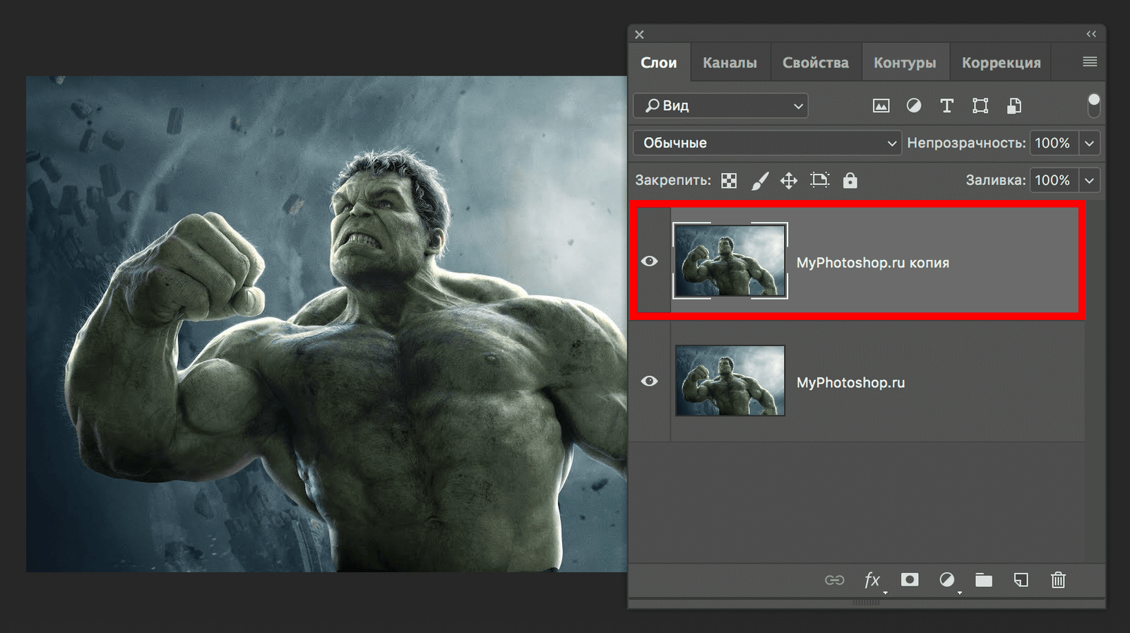Viewport: 1130px width, 633px height.
Task: Toggle visibility of MyPhotoshop.ru layer
Action: [x=649, y=381]
